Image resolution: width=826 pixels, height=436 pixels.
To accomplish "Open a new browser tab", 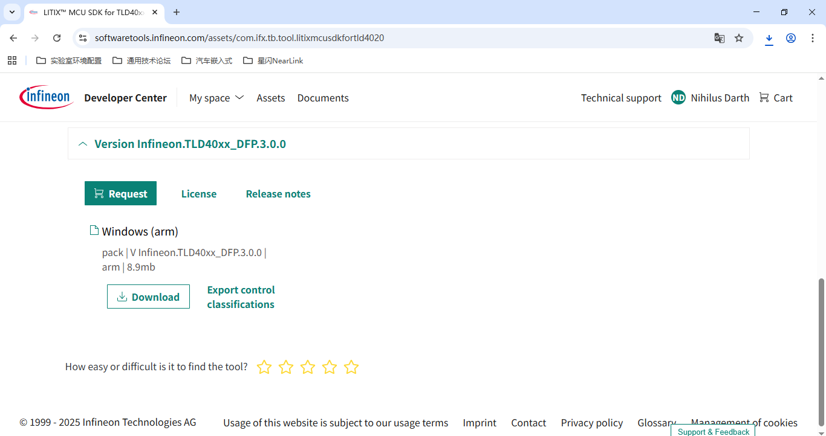I will (177, 12).
